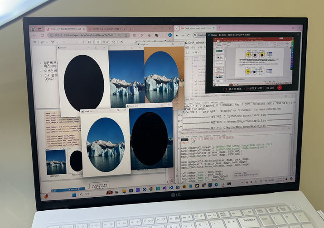Click the Webex 공유 share button

point(270,88)
